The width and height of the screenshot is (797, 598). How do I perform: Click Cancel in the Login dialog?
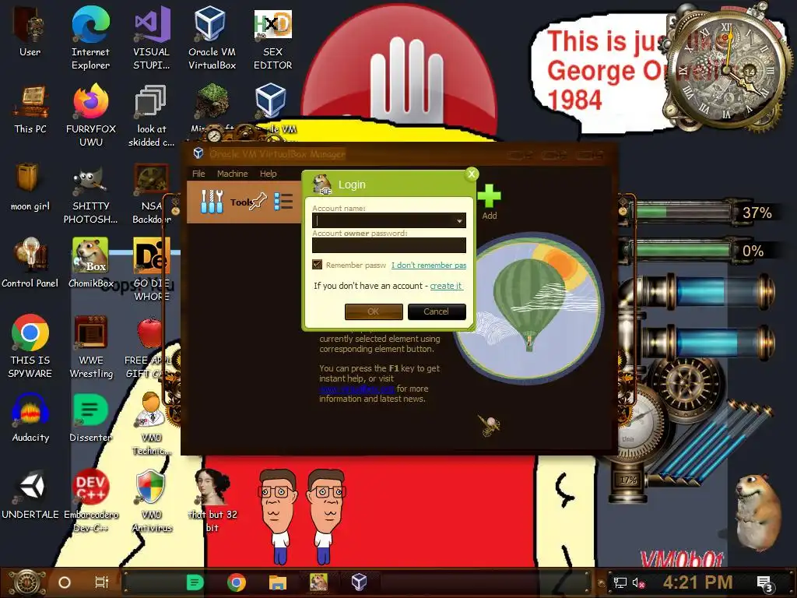(437, 311)
